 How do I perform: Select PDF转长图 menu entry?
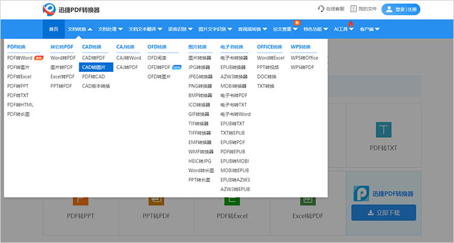[x=18, y=114]
